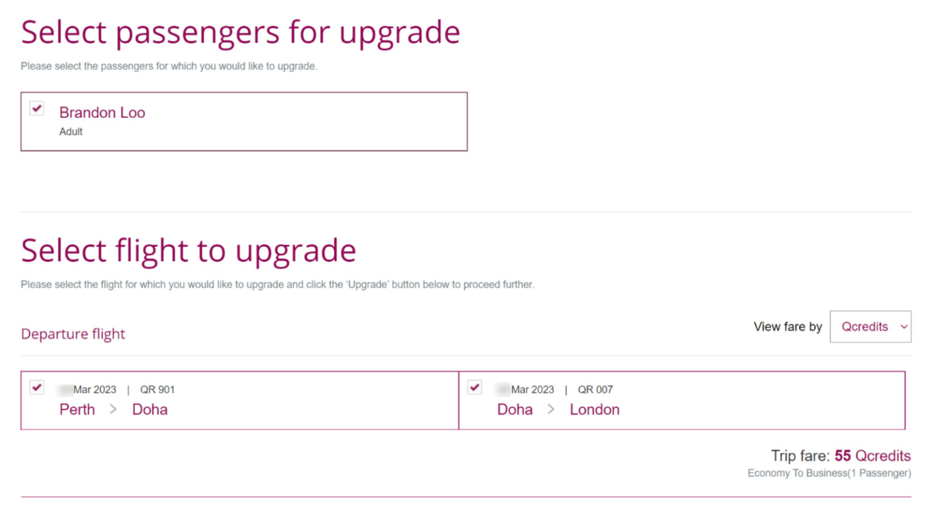The image size is (931, 523).
Task: Toggle the checkbox for passenger Brandon Loo
Action: [x=36, y=108]
